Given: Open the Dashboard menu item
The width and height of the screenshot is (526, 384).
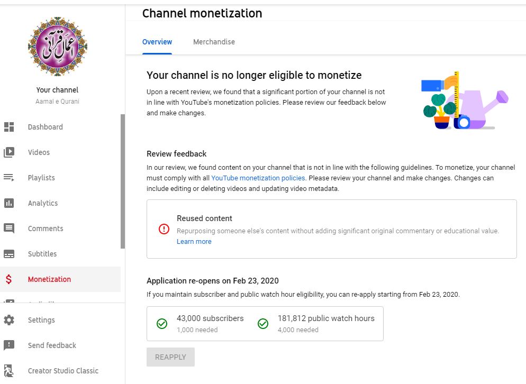Looking at the screenshot, I should click(60, 127).
